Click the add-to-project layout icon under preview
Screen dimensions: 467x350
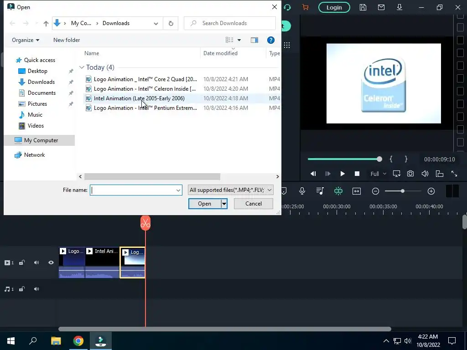(x=440, y=174)
